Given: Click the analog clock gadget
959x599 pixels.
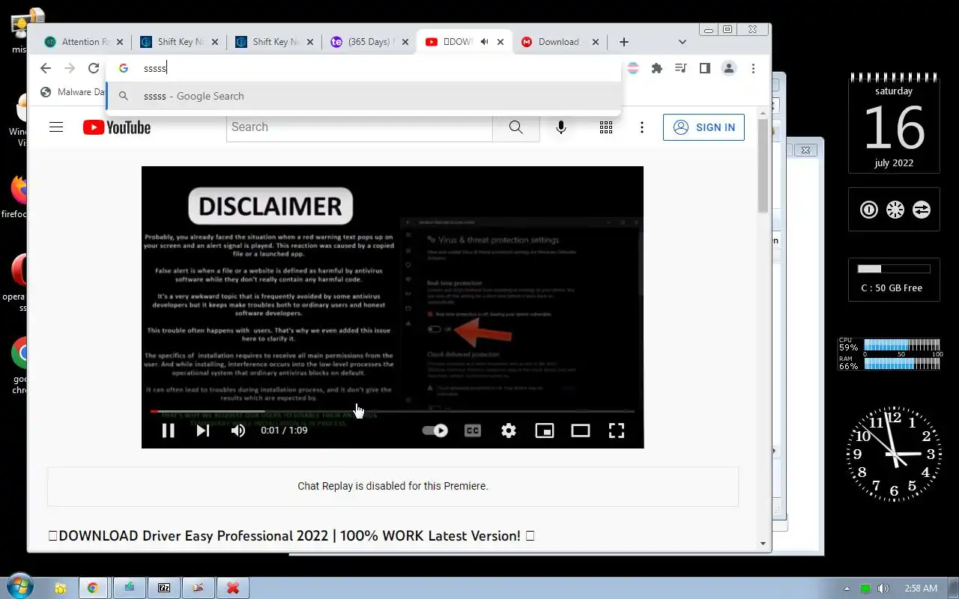Looking at the screenshot, I should click(894, 454).
